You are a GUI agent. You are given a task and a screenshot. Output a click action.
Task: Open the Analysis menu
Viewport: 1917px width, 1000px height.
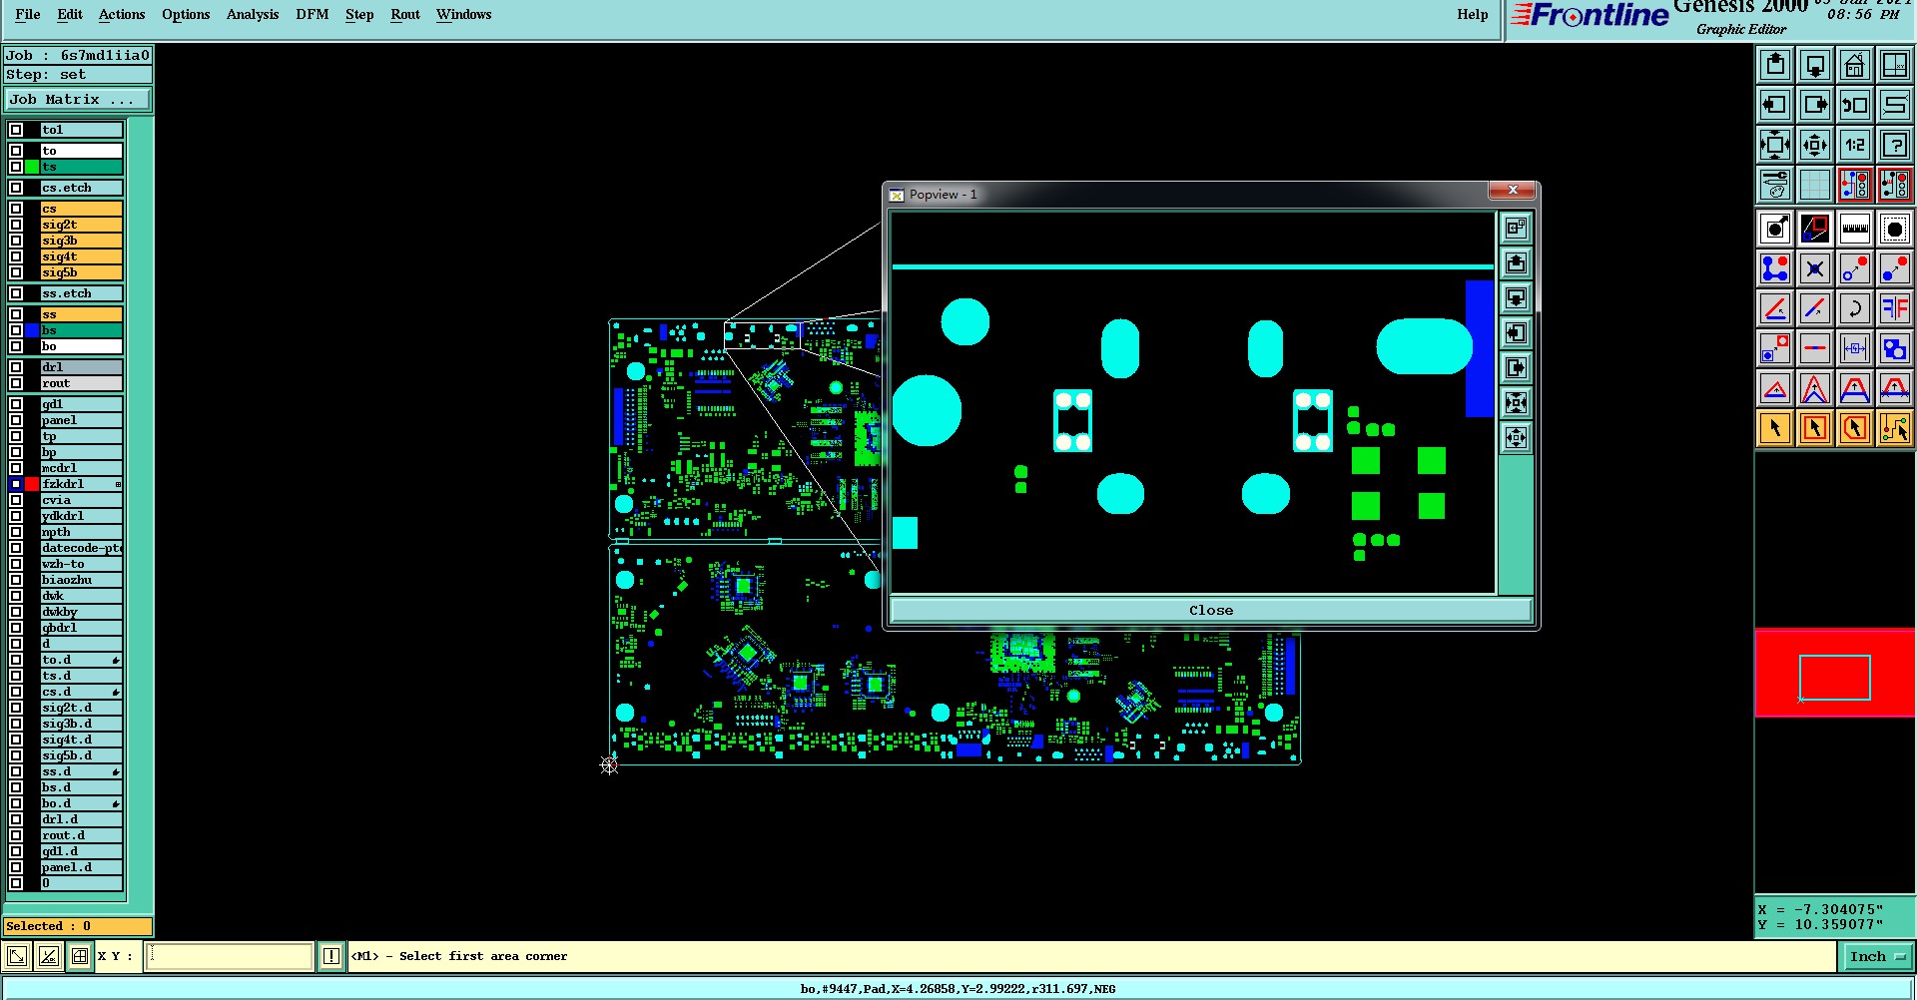(x=253, y=14)
